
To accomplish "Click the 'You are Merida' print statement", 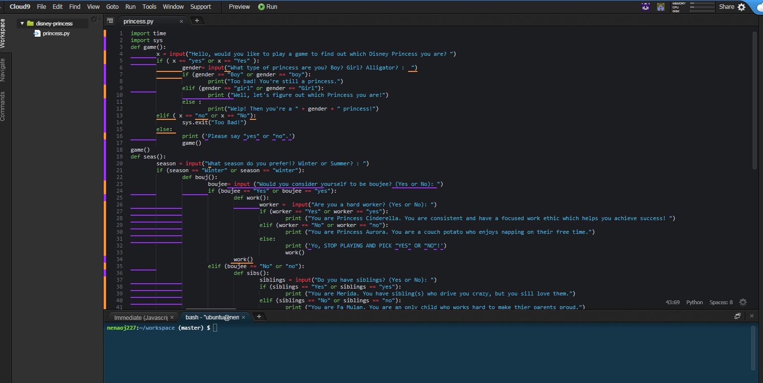I will click(430, 293).
